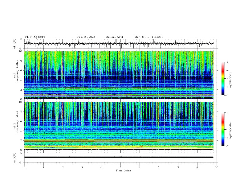
Task: Click the time axis tick label "5"
Action: (x=120, y=167)
